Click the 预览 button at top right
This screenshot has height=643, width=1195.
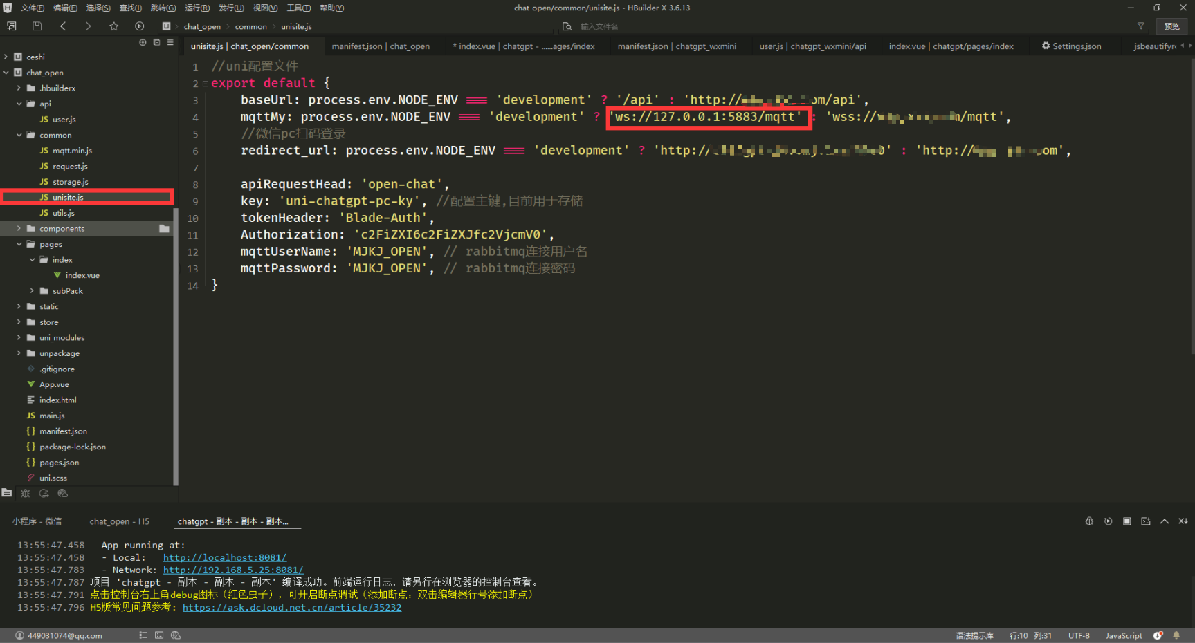click(x=1171, y=26)
